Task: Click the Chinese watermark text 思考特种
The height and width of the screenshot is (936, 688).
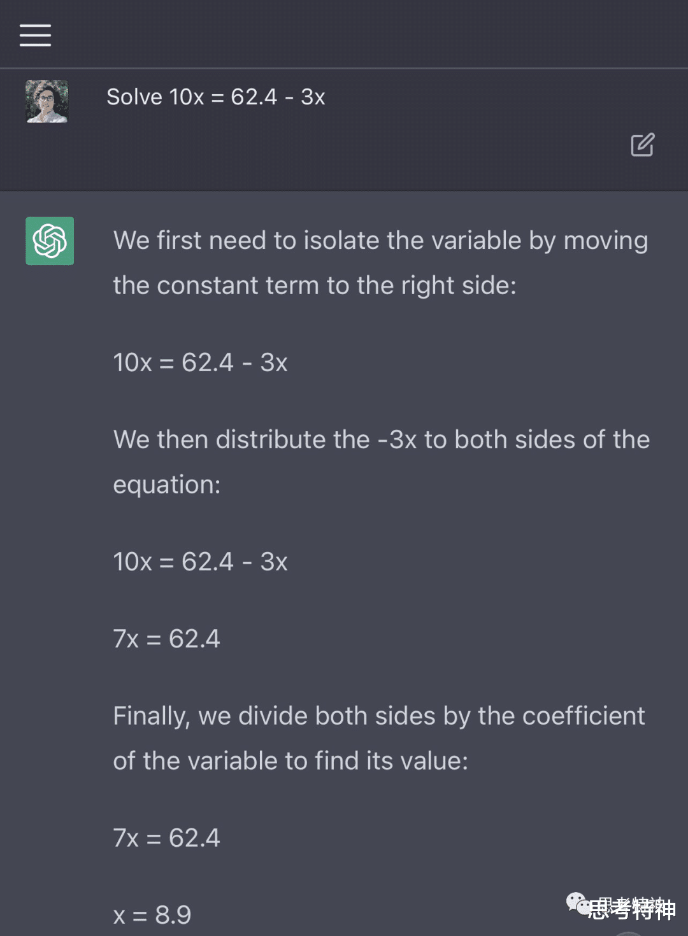Action: pyautogui.click(x=632, y=909)
